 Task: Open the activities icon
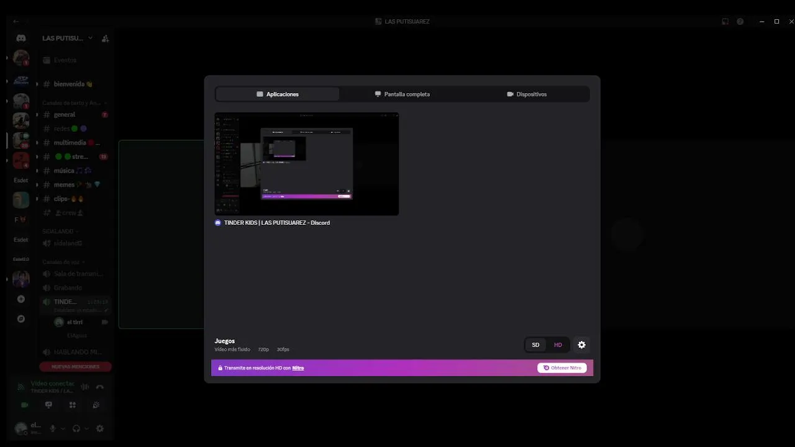tap(73, 405)
